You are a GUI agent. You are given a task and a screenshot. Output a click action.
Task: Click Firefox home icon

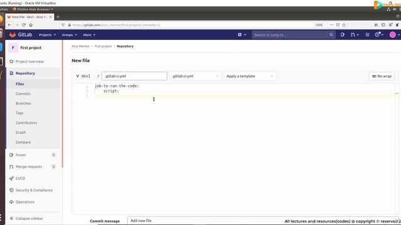pos(31,25)
